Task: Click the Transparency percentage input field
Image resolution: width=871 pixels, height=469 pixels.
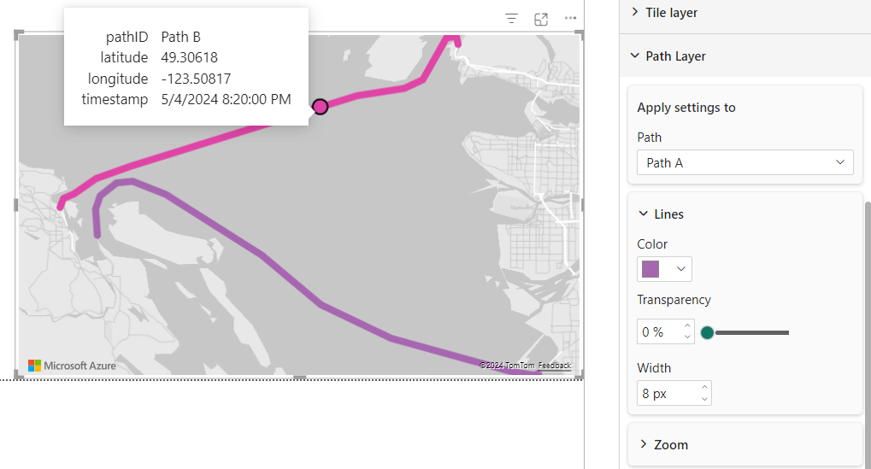Action: point(659,332)
